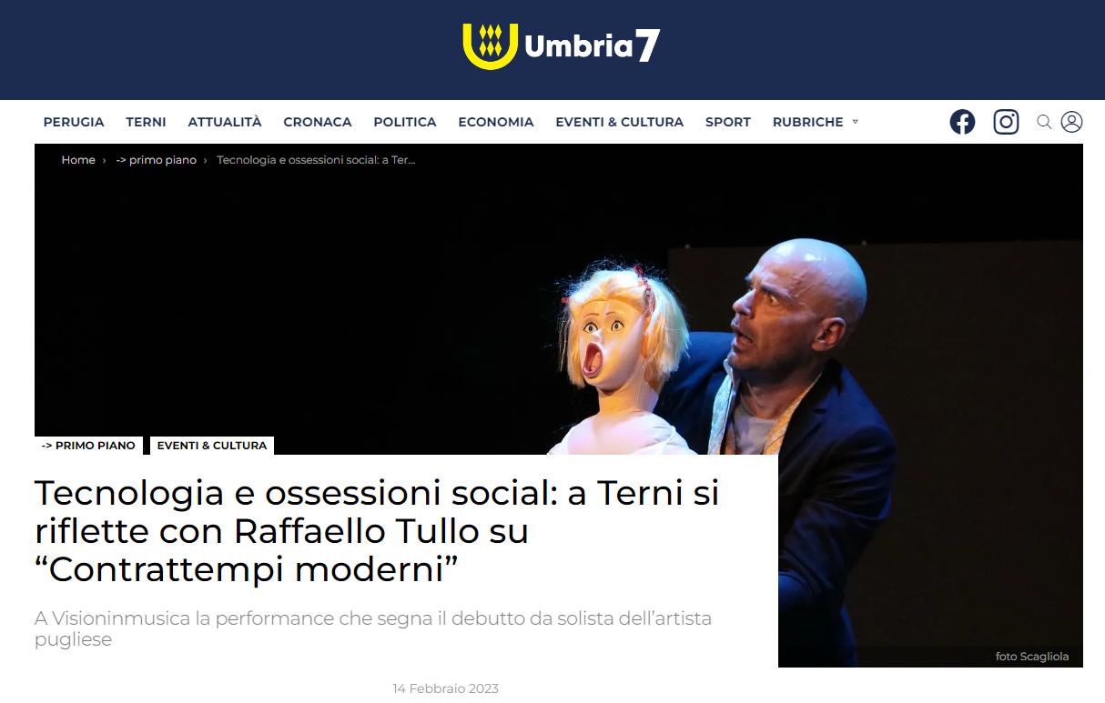Open the Instagram profile icon
1105x703 pixels.
tap(1006, 122)
